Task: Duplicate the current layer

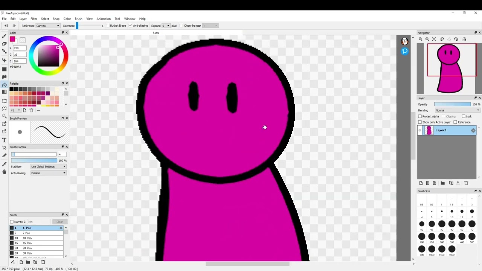Action: click(451, 183)
